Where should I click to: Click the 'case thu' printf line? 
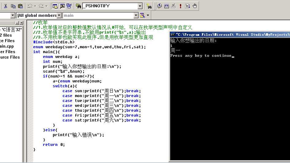tap(102, 110)
